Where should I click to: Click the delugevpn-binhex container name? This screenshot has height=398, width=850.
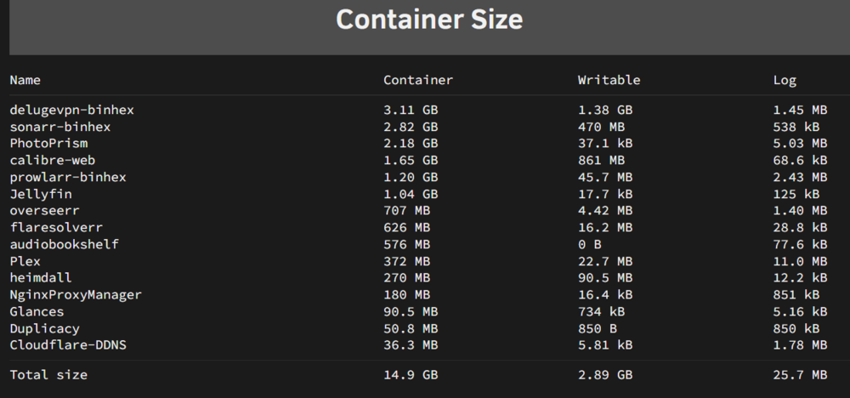71,110
